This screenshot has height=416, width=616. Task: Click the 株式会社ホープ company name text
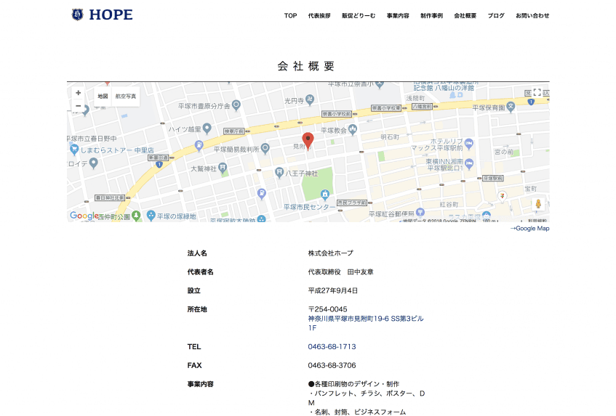tap(331, 253)
